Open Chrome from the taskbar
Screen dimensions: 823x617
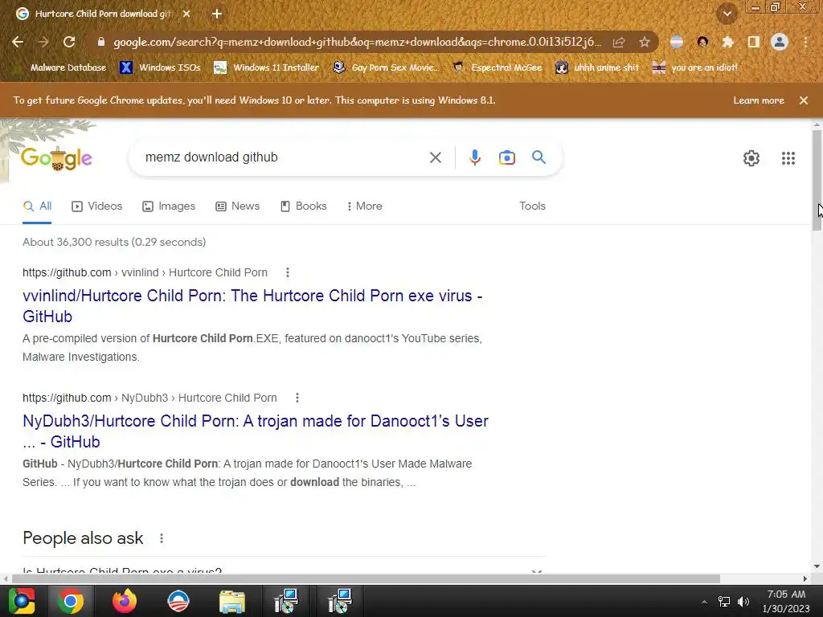71,601
